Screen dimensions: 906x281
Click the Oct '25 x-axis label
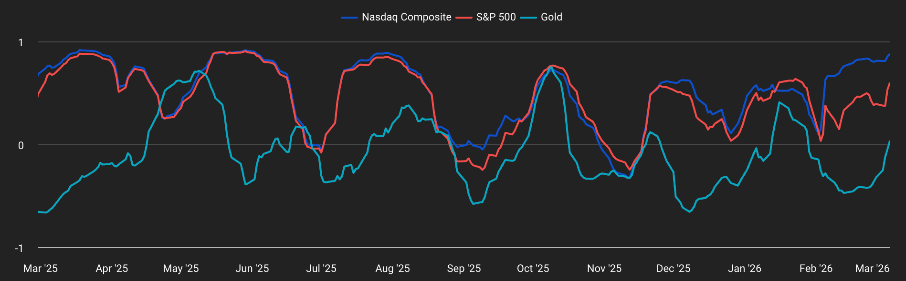coord(533,269)
